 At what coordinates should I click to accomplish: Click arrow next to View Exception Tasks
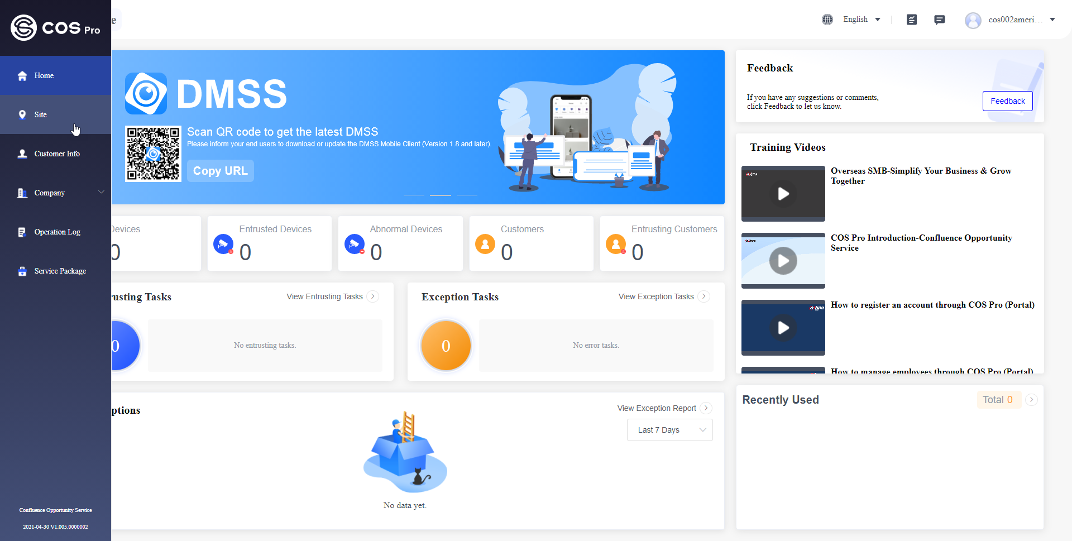coord(704,296)
